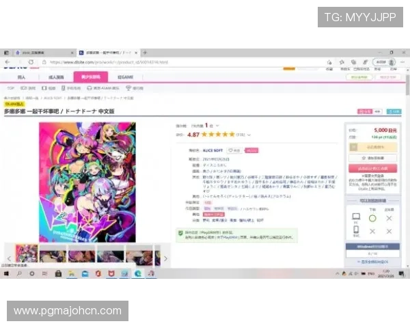Click the Windows support header bar

coord(372,247)
